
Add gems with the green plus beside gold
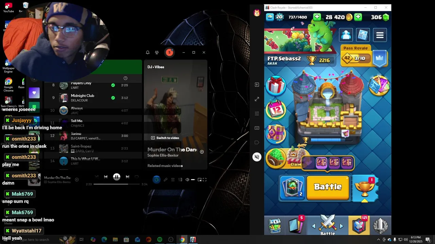[358, 17]
